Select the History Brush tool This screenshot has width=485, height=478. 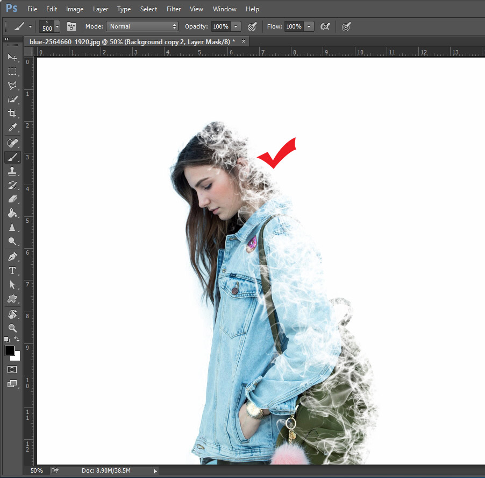(x=12, y=185)
